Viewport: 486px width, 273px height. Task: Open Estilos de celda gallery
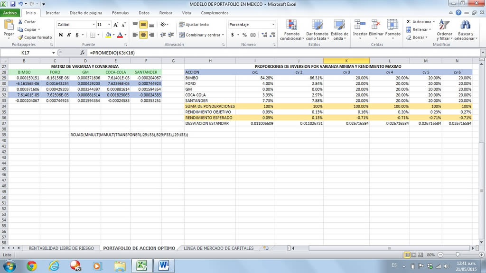339,30
